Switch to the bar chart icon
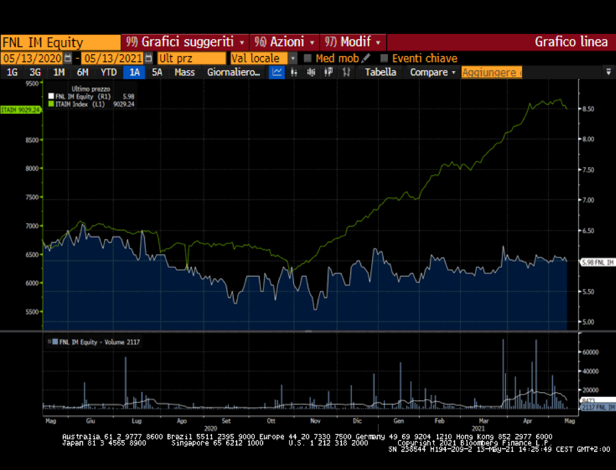The image size is (616, 470). (x=294, y=72)
